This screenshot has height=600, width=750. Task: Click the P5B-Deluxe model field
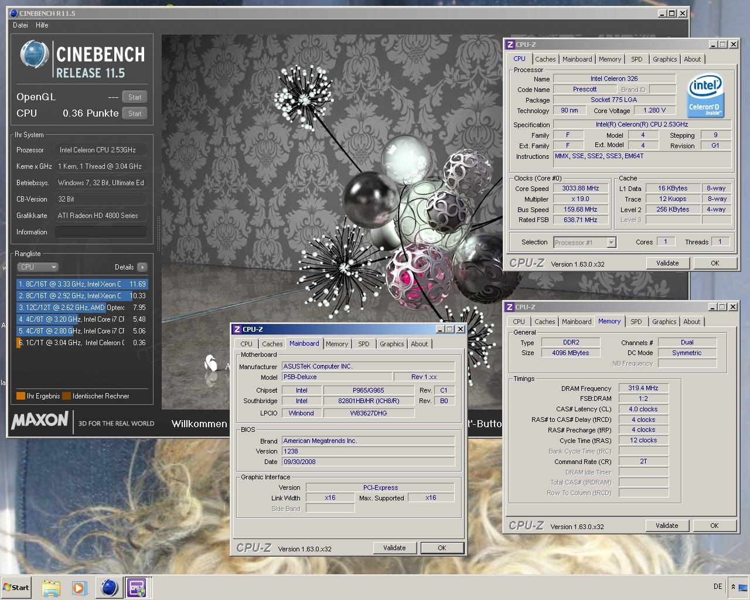[337, 377]
